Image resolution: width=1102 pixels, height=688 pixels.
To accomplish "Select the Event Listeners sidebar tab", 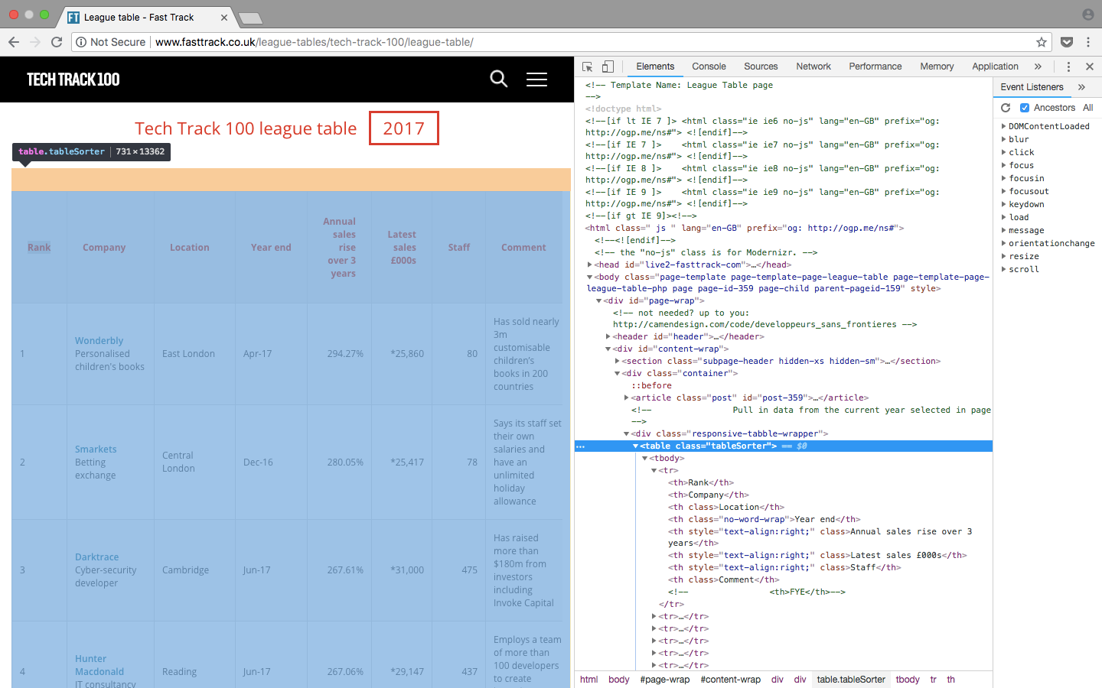I will [1032, 87].
